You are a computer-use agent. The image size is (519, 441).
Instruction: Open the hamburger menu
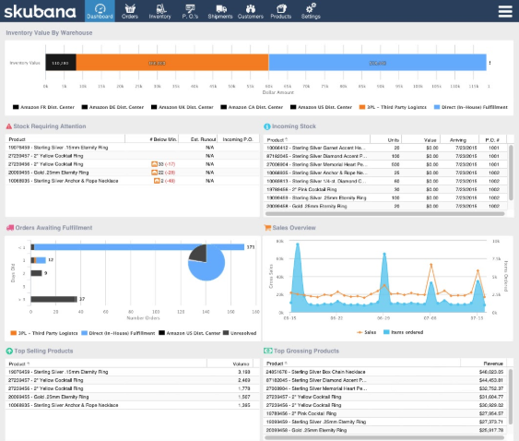tap(505, 11)
